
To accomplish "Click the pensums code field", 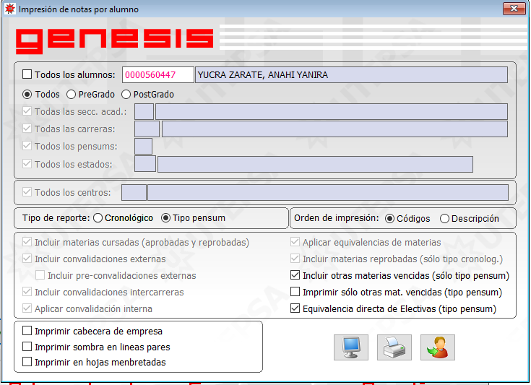I will (x=143, y=147).
